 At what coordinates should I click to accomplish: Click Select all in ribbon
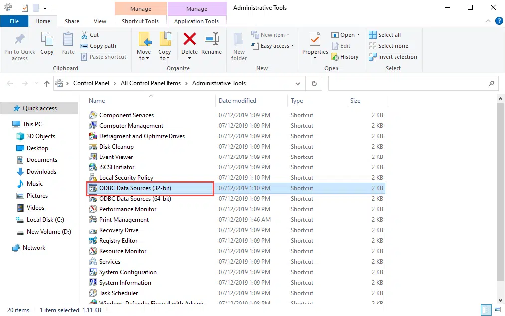click(x=385, y=35)
